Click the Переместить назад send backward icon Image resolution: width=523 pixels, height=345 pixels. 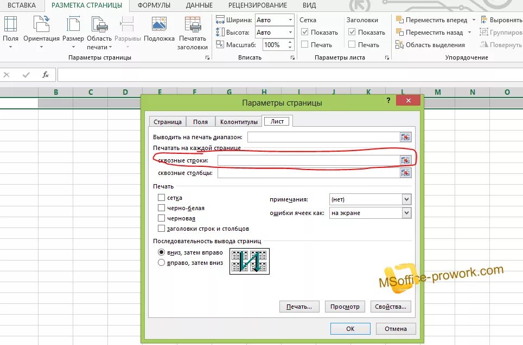400,32
